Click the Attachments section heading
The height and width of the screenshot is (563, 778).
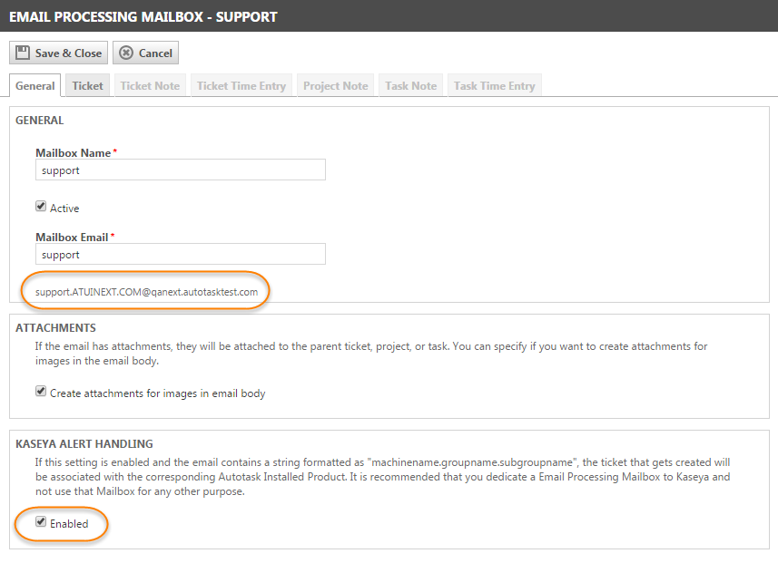point(55,328)
